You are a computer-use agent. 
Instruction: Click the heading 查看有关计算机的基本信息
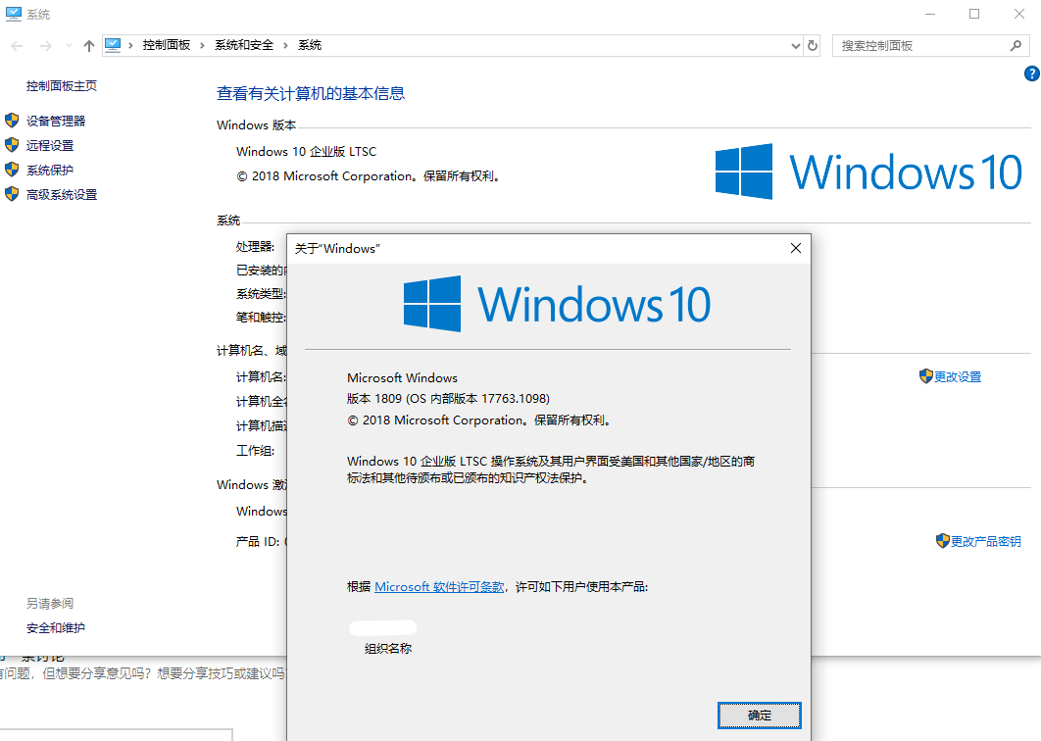pos(311,94)
